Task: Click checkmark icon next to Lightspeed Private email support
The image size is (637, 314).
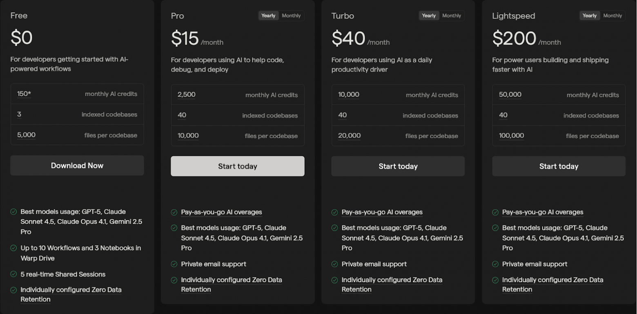Action: (495, 264)
